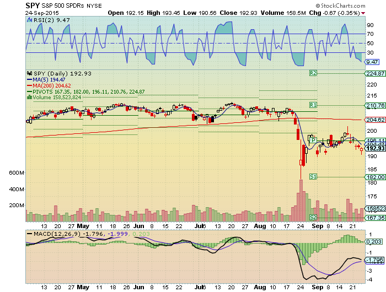Image resolution: width=386 pixels, height=292 pixels.
Task: Click the May label on the upper date axis
Action: point(83,226)
